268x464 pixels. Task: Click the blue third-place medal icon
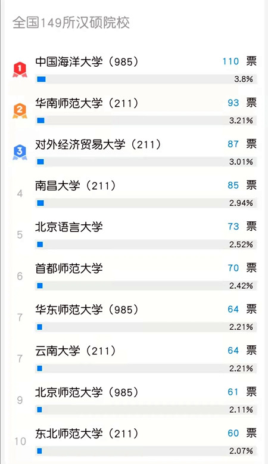coord(20,152)
